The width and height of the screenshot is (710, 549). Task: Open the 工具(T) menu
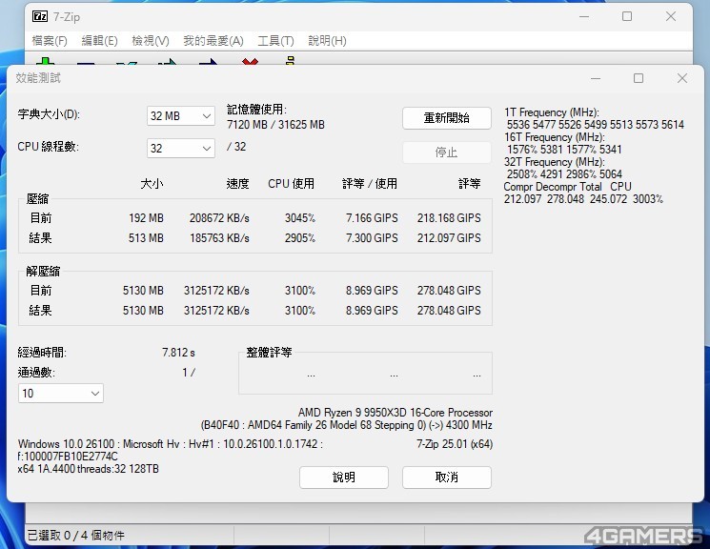[275, 41]
